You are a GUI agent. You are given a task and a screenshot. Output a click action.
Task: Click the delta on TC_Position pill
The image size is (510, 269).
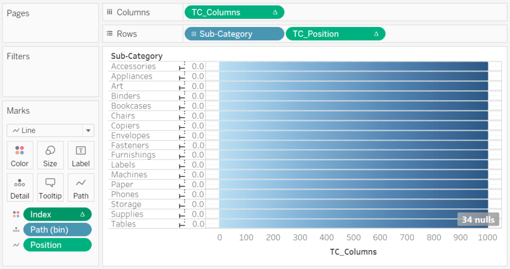(x=377, y=34)
